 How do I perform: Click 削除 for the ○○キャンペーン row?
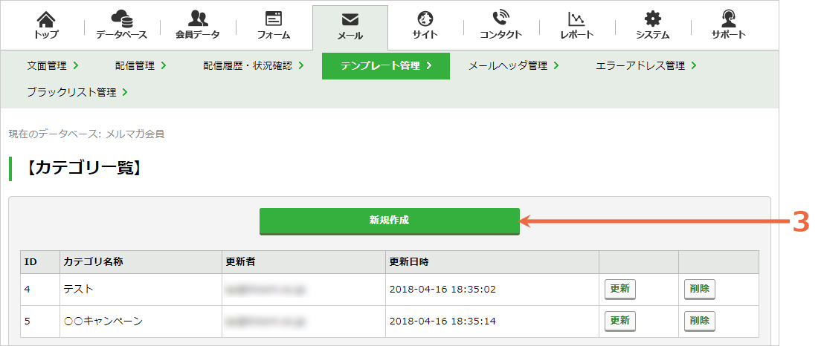[700, 320]
